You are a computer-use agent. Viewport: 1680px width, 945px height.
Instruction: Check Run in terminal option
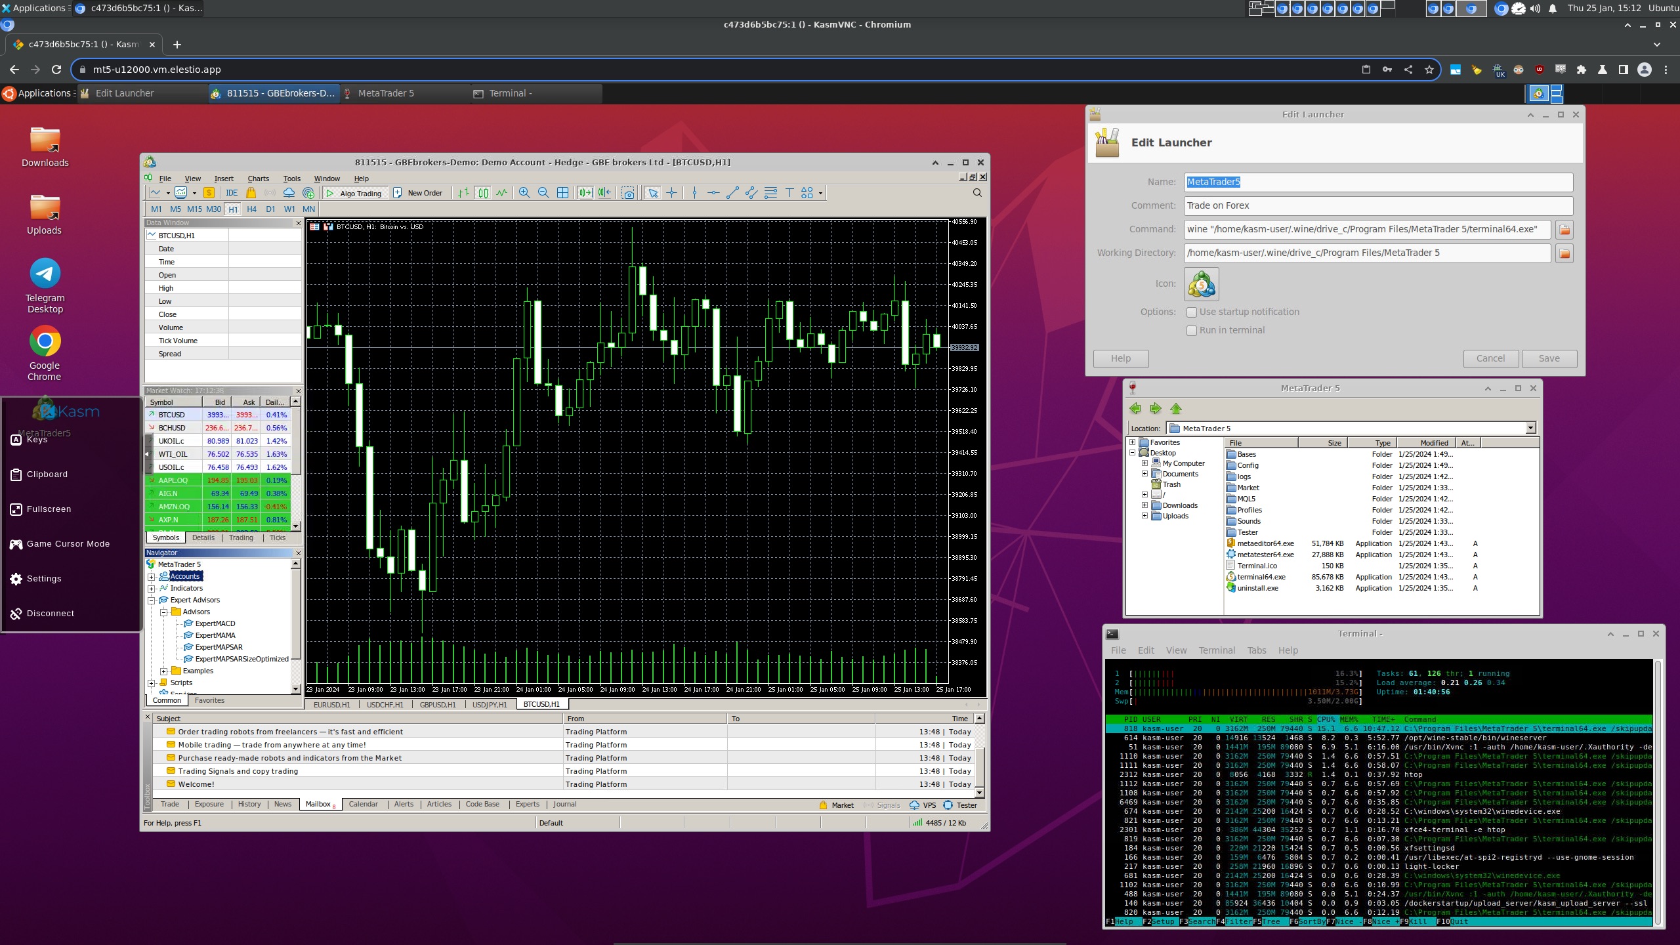(x=1192, y=331)
